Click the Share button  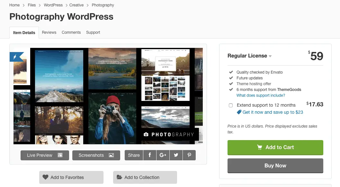(x=134, y=155)
